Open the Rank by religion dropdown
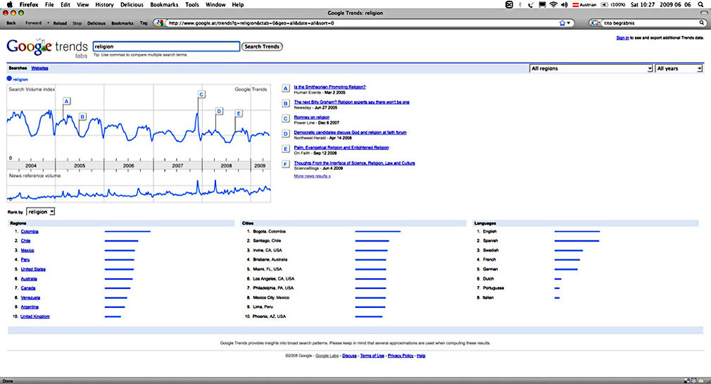Viewport: 711px width, 384px height. [41, 211]
